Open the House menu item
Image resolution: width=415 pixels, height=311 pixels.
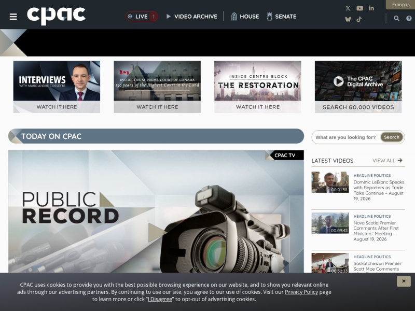tap(245, 17)
